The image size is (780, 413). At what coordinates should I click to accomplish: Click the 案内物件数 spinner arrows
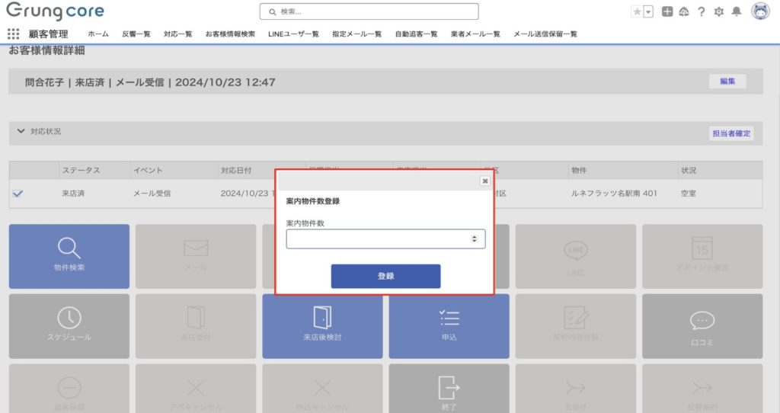point(474,239)
